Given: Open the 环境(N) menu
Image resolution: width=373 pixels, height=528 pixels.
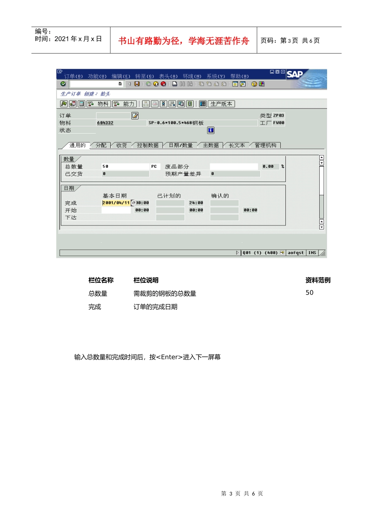Looking at the screenshot, I should point(192,76).
